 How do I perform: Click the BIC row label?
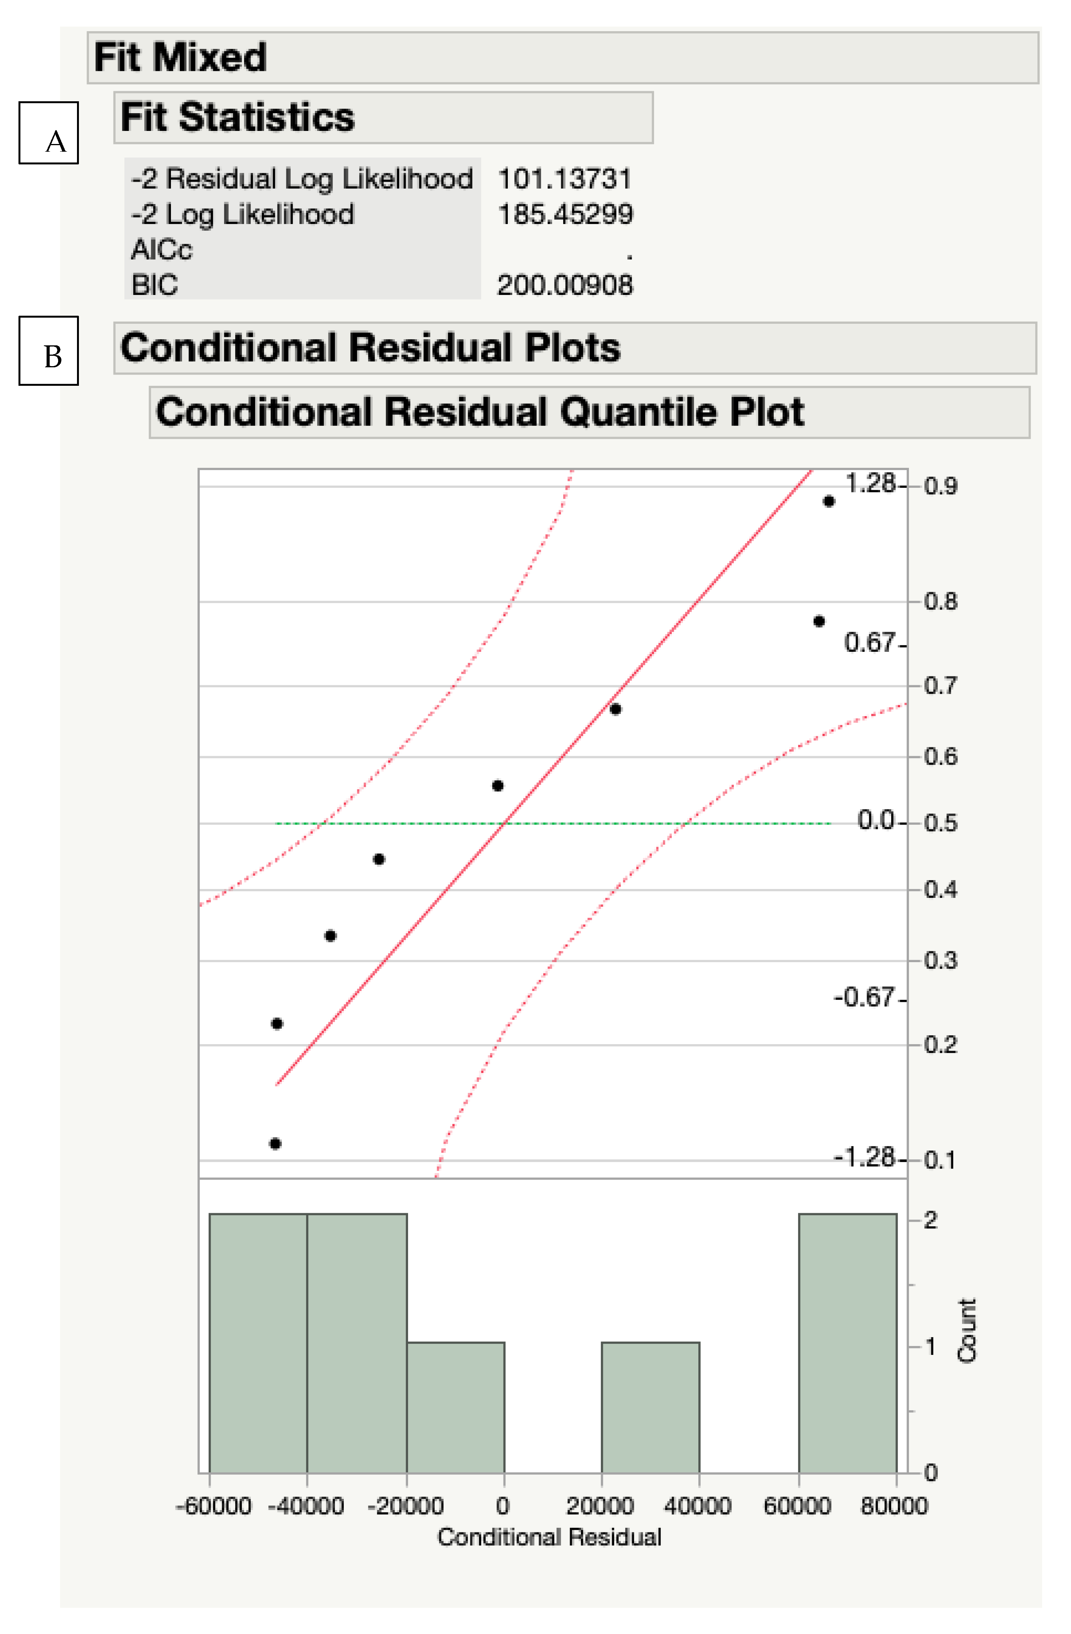[x=155, y=285]
